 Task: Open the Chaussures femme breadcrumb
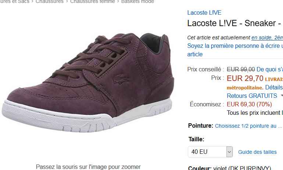tap(92, 1)
